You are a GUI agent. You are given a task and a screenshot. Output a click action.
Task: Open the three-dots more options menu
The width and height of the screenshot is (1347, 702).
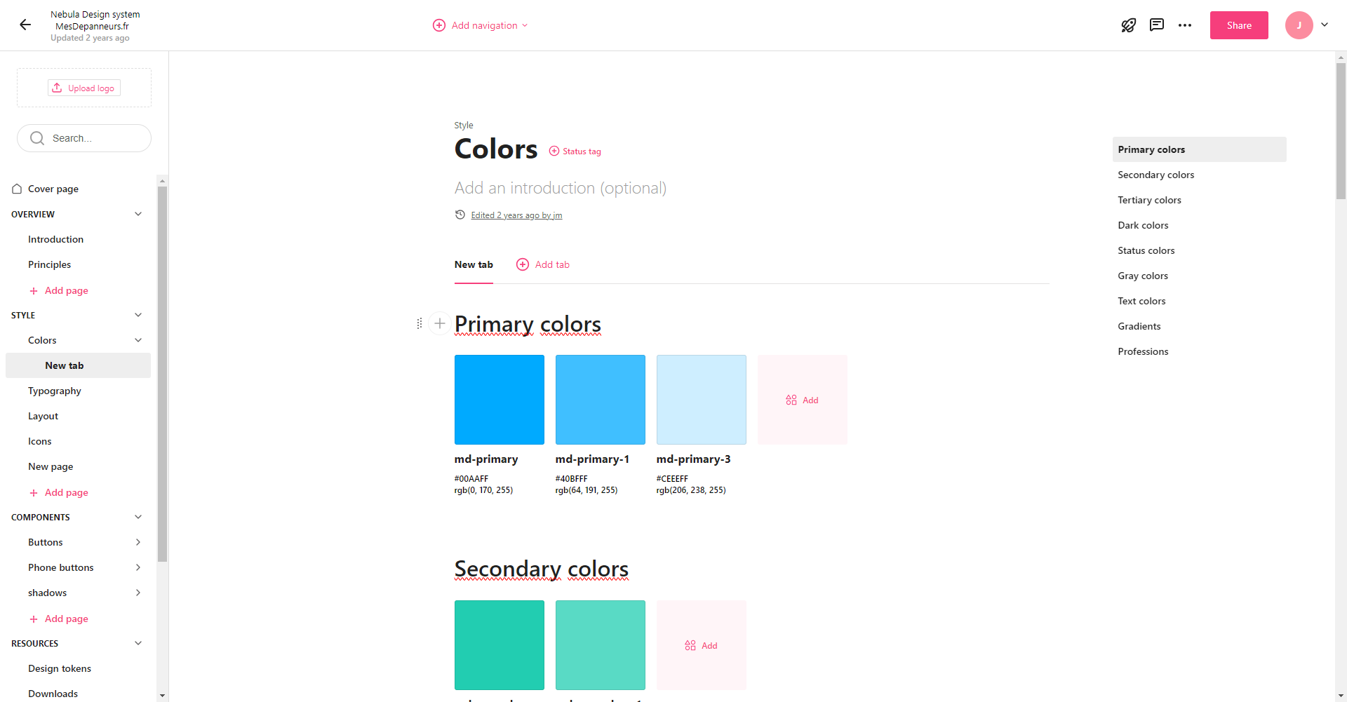point(1185,25)
